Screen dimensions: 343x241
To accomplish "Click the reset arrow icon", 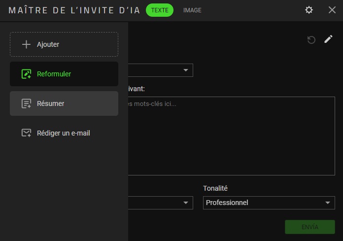I will (311, 39).
